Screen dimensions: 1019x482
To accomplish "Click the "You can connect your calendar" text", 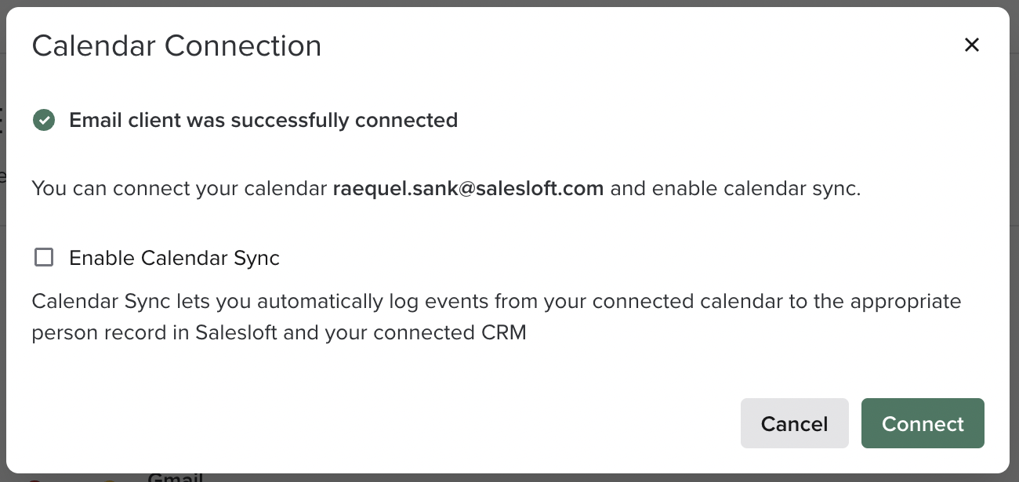I will [180, 189].
